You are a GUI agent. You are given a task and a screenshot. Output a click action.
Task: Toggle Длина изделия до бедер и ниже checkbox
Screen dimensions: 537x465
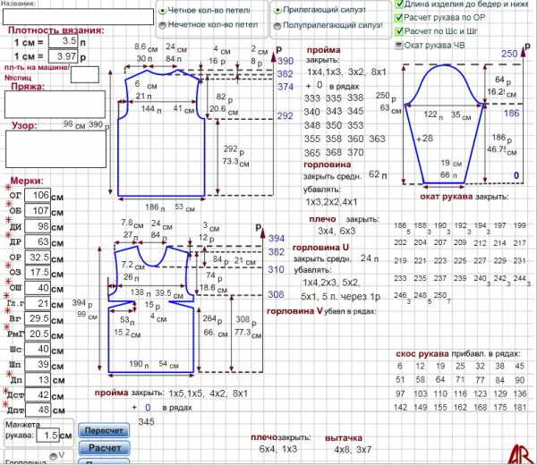399,4
